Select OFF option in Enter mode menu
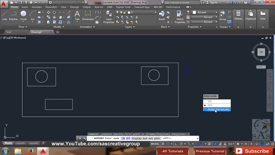 point(217,105)
